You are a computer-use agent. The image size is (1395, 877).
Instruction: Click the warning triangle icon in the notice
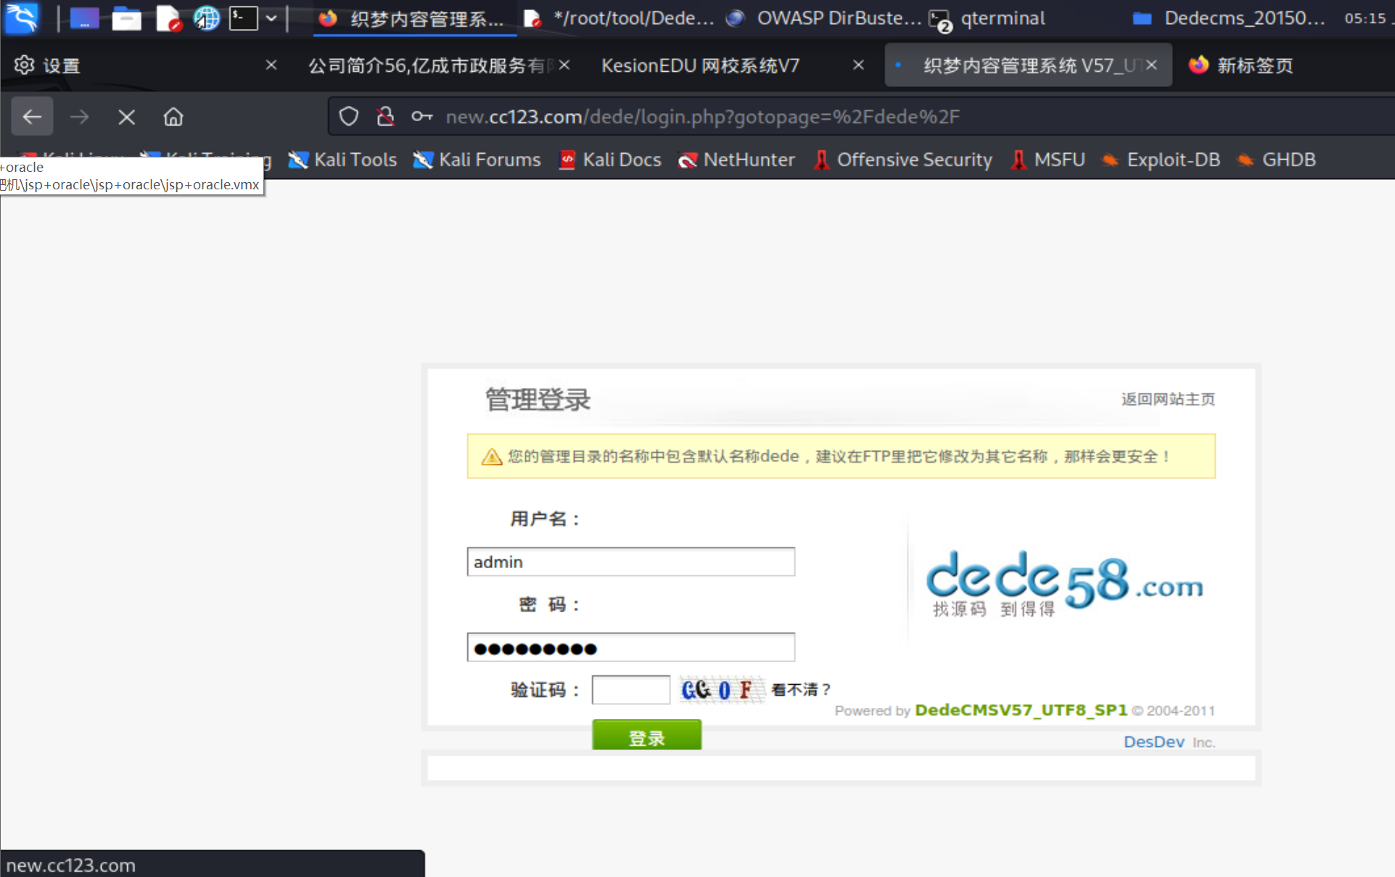tap(492, 456)
